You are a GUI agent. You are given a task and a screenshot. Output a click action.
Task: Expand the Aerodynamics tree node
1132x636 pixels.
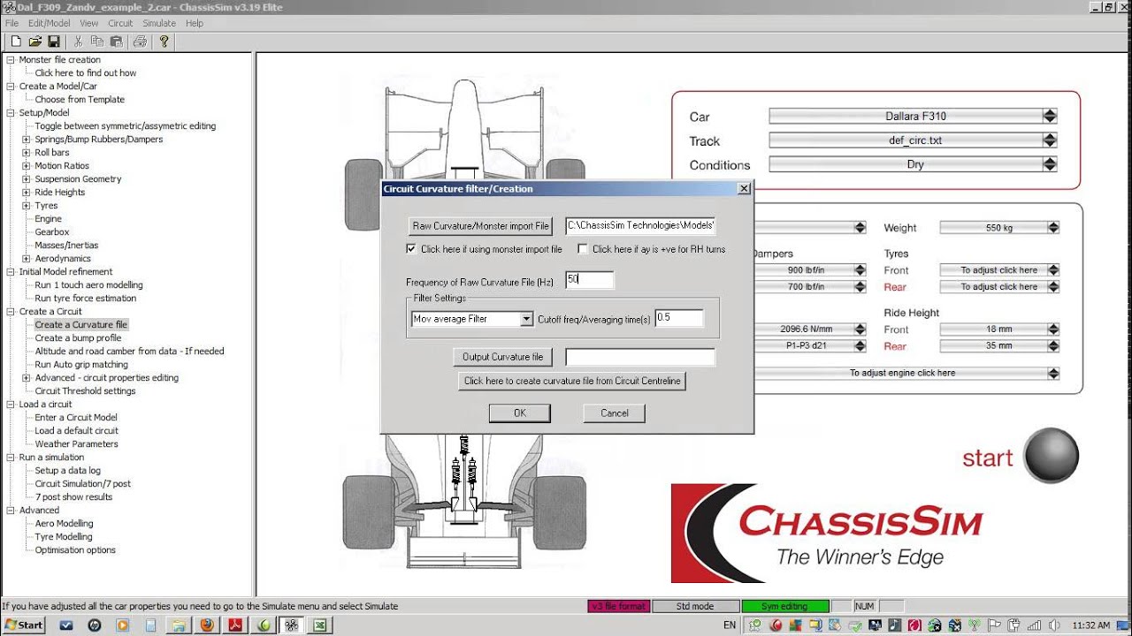pyautogui.click(x=27, y=259)
